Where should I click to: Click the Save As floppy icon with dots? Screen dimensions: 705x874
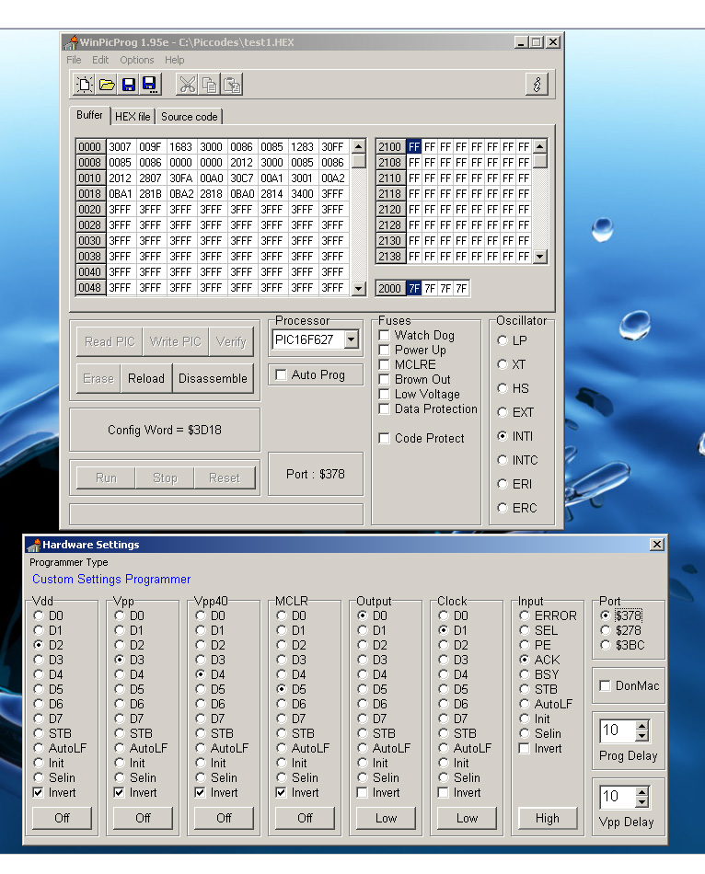click(x=150, y=85)
